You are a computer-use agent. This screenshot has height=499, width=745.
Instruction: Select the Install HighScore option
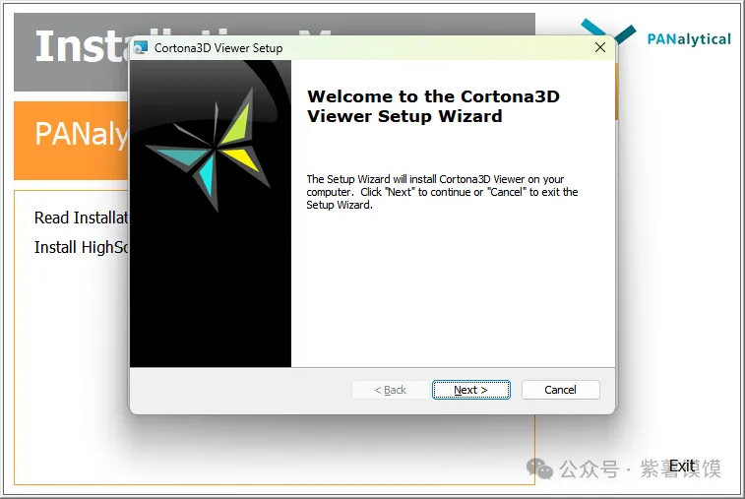click(81, 247)
